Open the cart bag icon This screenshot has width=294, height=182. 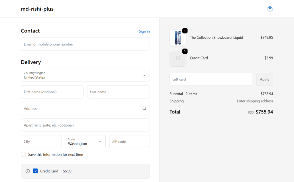point(270,9)
